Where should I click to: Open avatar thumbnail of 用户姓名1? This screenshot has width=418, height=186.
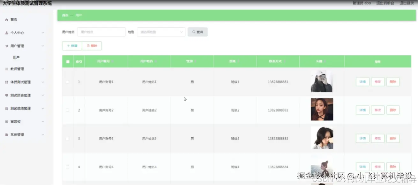pyautogui.click(x=322, y=81)
